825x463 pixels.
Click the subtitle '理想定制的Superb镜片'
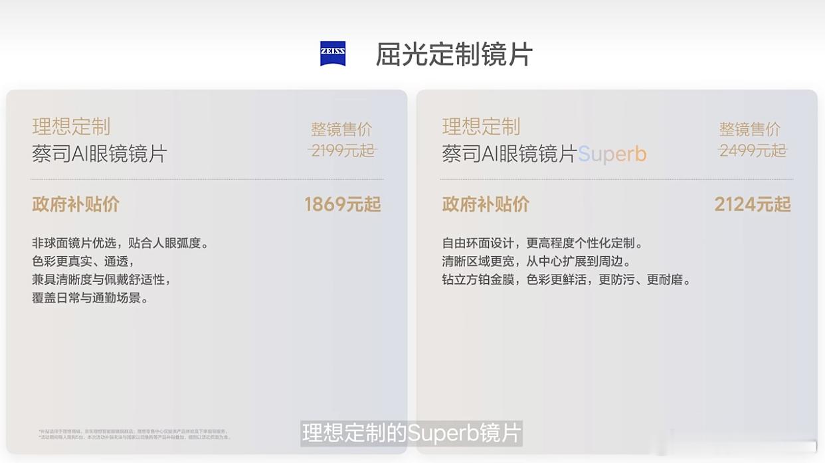412,433
